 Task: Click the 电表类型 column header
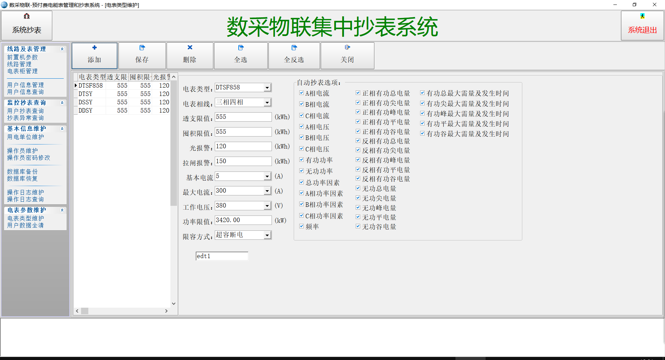click(92, 77)
